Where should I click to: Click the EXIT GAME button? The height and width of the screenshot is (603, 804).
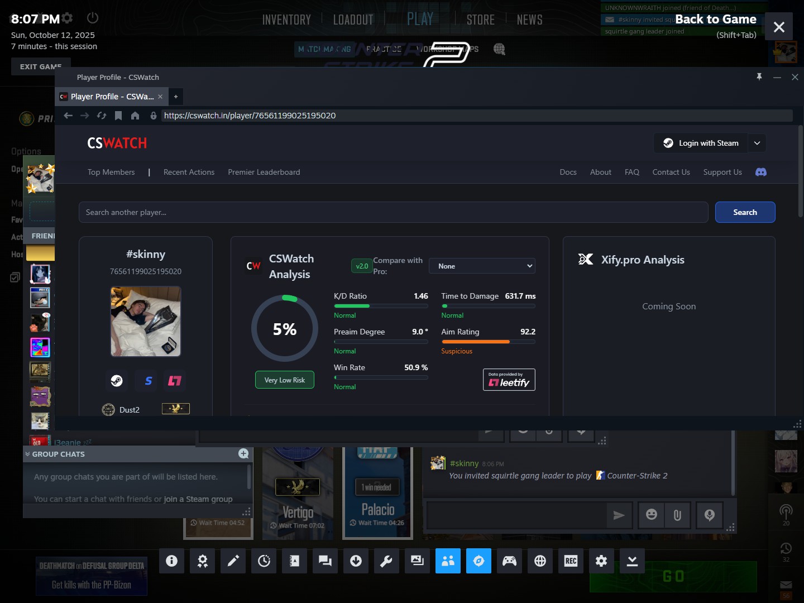(x=40, y=66)
